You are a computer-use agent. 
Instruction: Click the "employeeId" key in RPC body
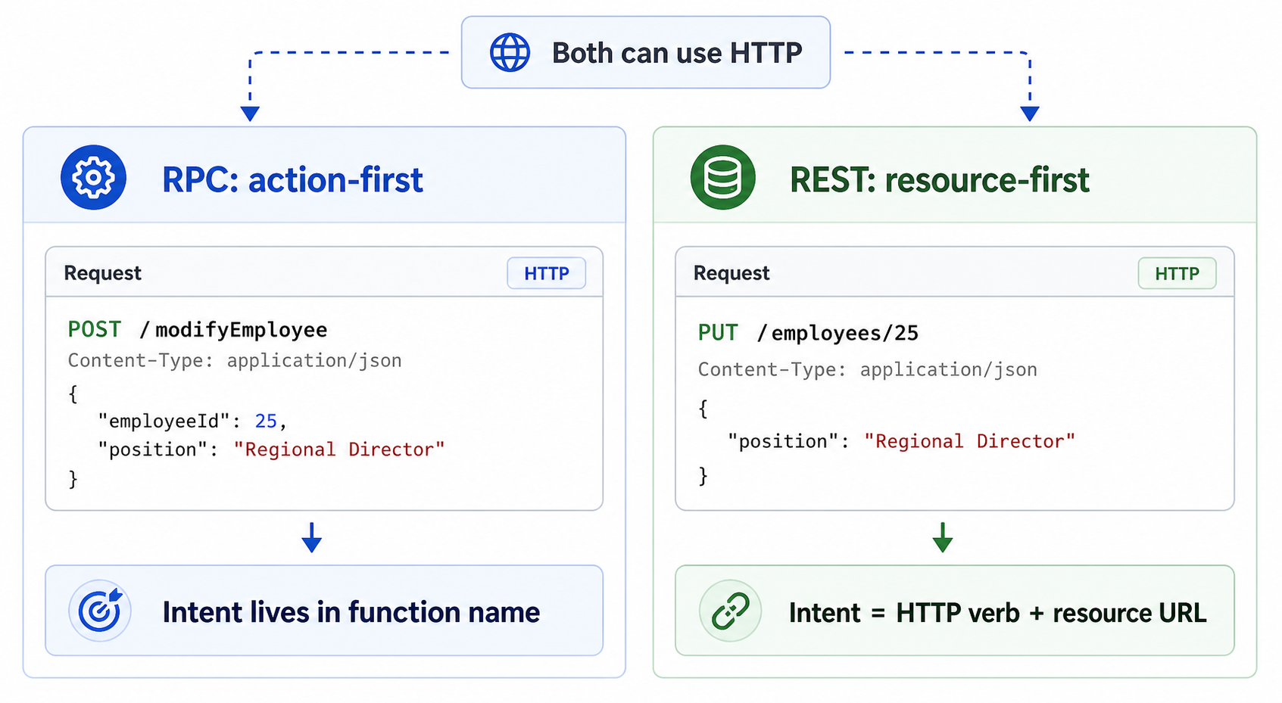164,421
